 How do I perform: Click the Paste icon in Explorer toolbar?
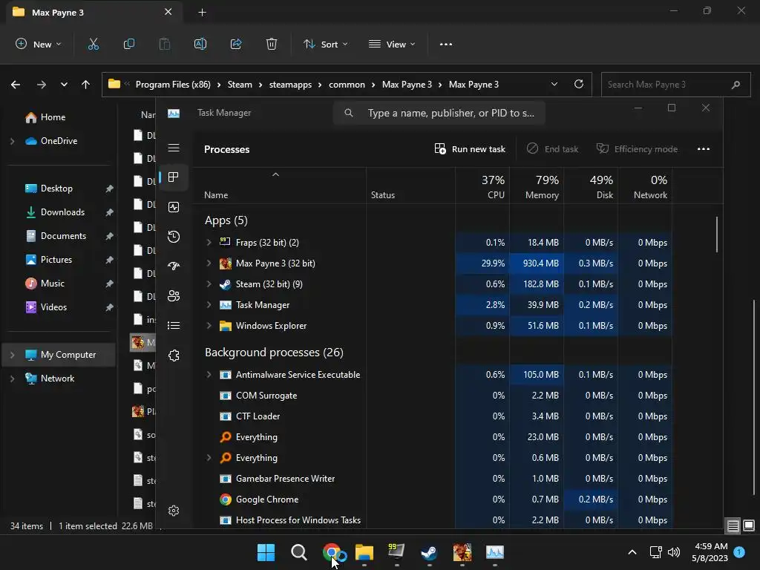point(165,44)
